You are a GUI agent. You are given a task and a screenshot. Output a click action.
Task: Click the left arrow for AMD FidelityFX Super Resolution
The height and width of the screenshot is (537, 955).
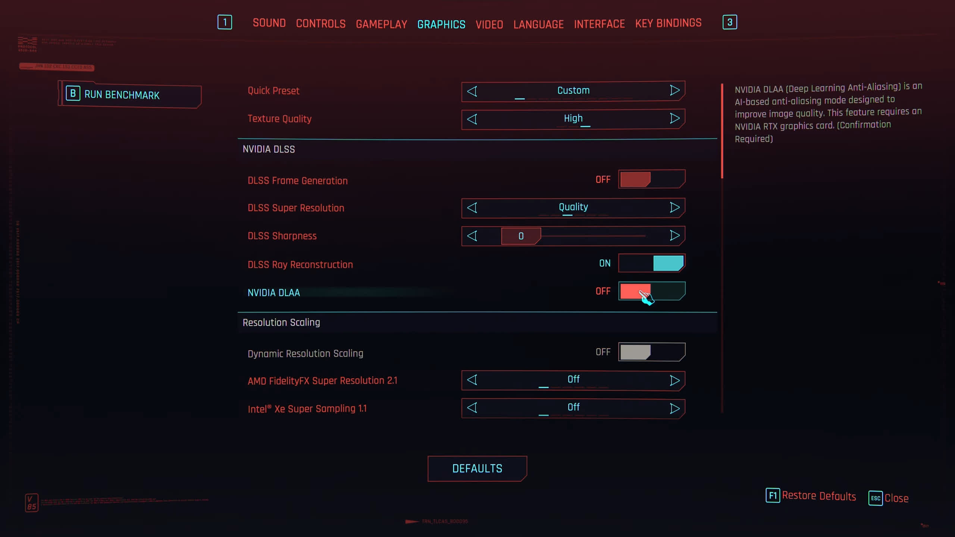472,380
